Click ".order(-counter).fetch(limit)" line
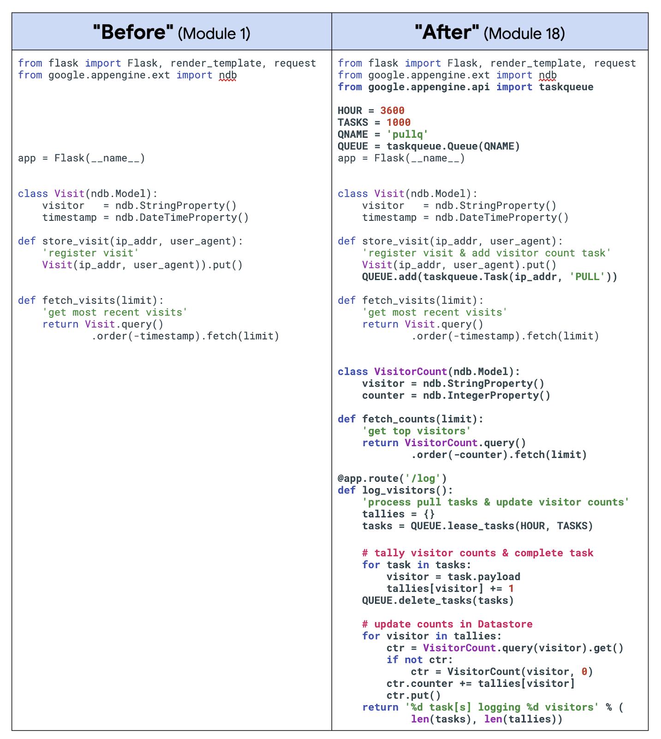This screenshot has width=661, height=739. coord(499,454)
